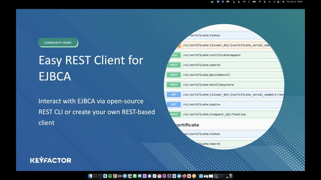Click GET /v1/certificate/expire endpoint

pos(225,104)
